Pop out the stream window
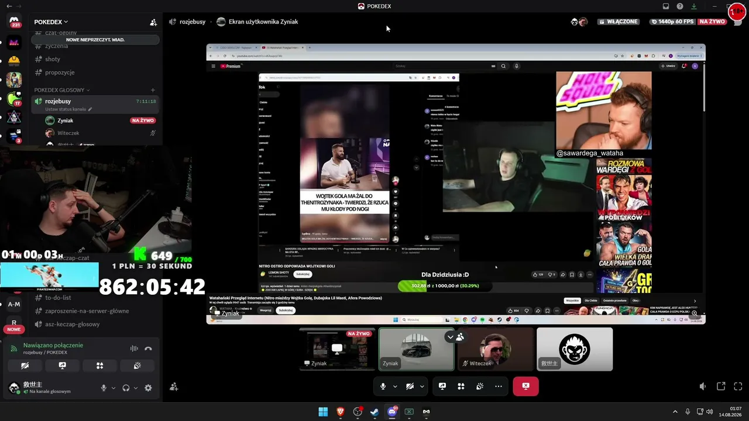Screen dimensions: 749x421 coord(721,387)
